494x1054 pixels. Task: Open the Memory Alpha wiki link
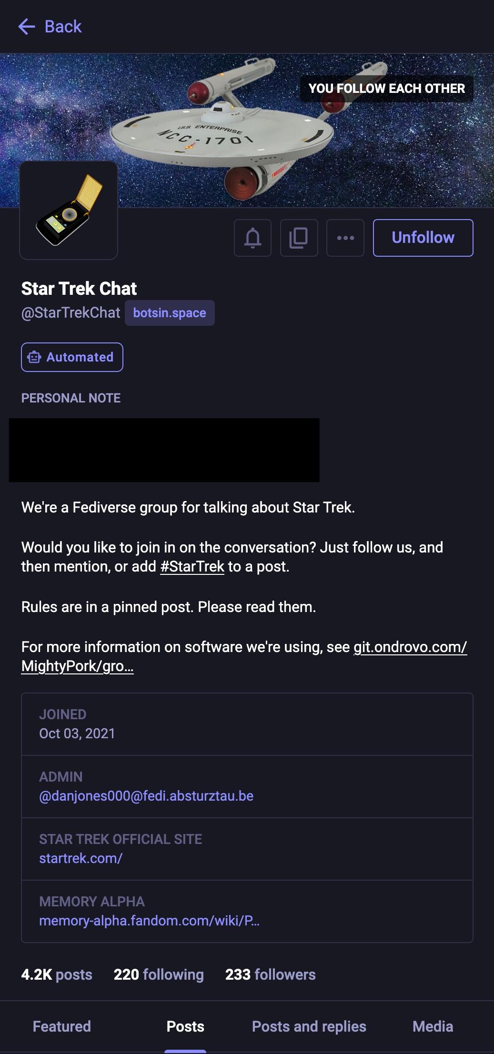[149, 921]
